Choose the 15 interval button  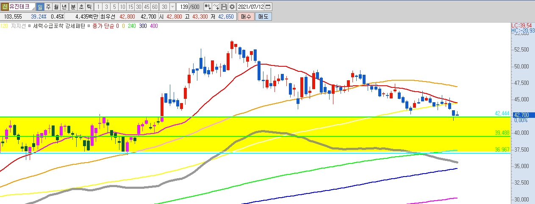(x=130, y=7)
